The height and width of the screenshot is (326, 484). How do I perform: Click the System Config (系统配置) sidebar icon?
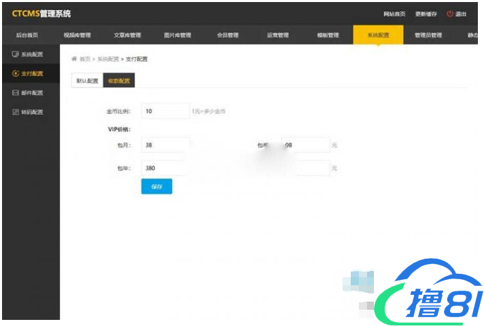pos(15,54)
